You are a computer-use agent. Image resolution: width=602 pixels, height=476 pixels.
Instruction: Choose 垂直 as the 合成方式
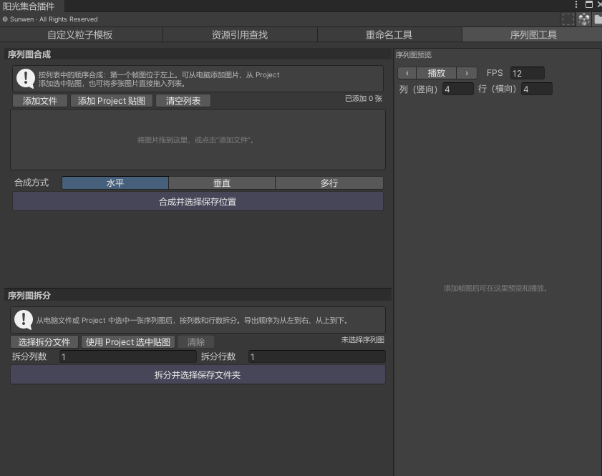222,183
